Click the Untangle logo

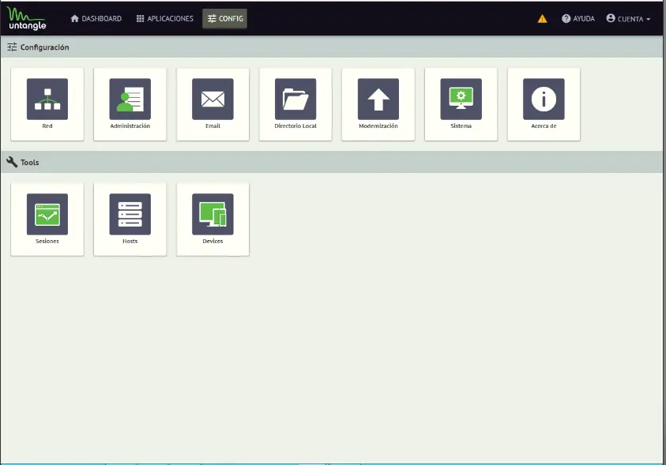coord(27,18)
